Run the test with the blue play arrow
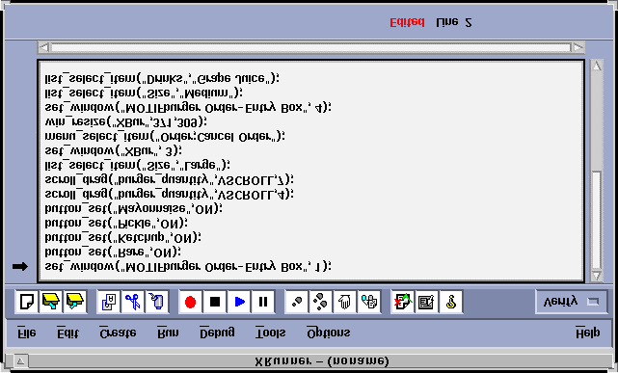Image resolution: width=618 pixels, height=373 pixels. 239,302
